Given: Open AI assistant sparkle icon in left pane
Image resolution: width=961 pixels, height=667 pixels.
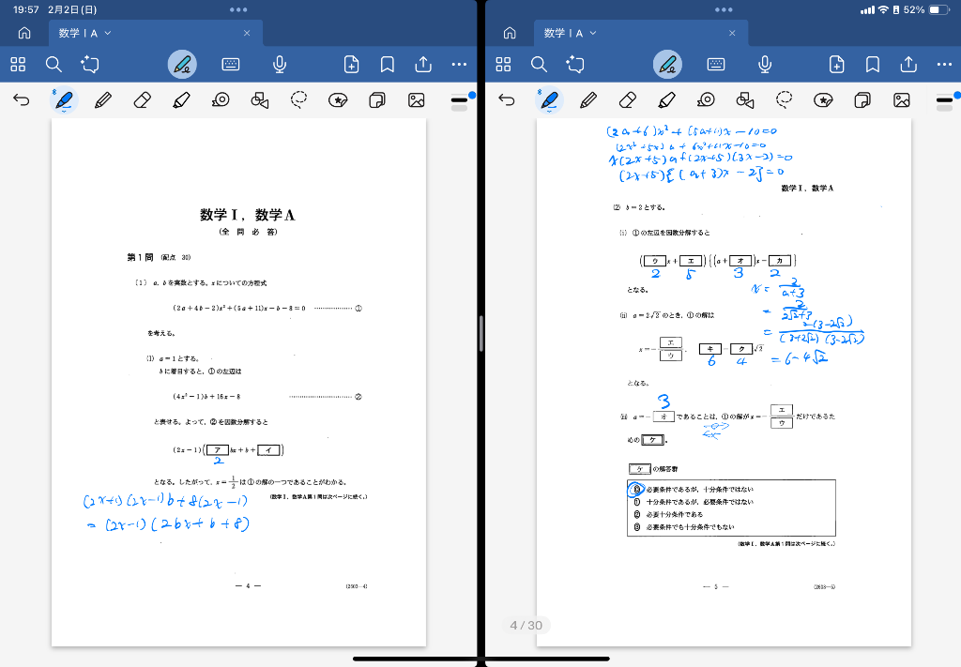Looking at the screenshot, I should (90, 65).
